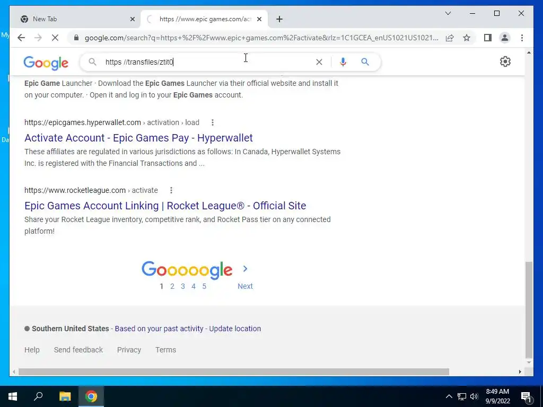Screen dimensions: 543x407
Task: Click the Google logo to go home
Action: coord(46,63)
